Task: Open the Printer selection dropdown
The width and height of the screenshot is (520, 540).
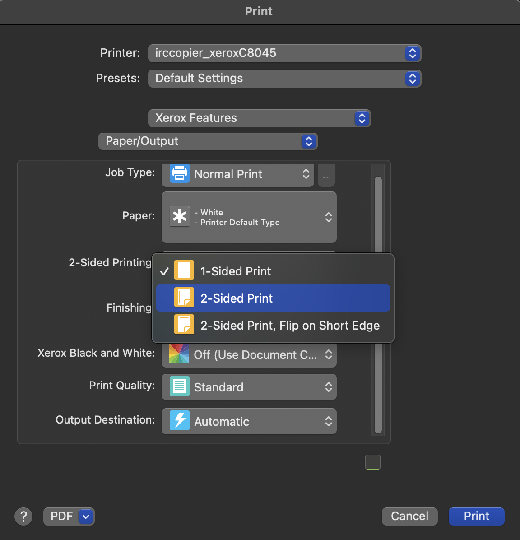Action: pyautogui.click(x=284, y=53)
